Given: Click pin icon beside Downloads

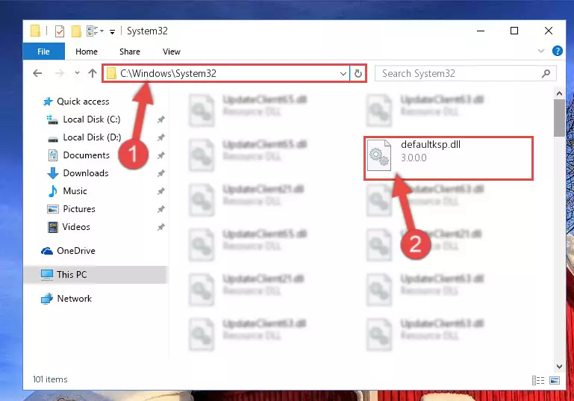Looking at the screenshot, I should pos(161,173).
